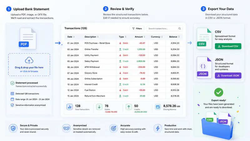Screen dimensions: 250x141
Task: Click the debit arrow in ATM Withdrawal row
Action: tap(120, 67)
